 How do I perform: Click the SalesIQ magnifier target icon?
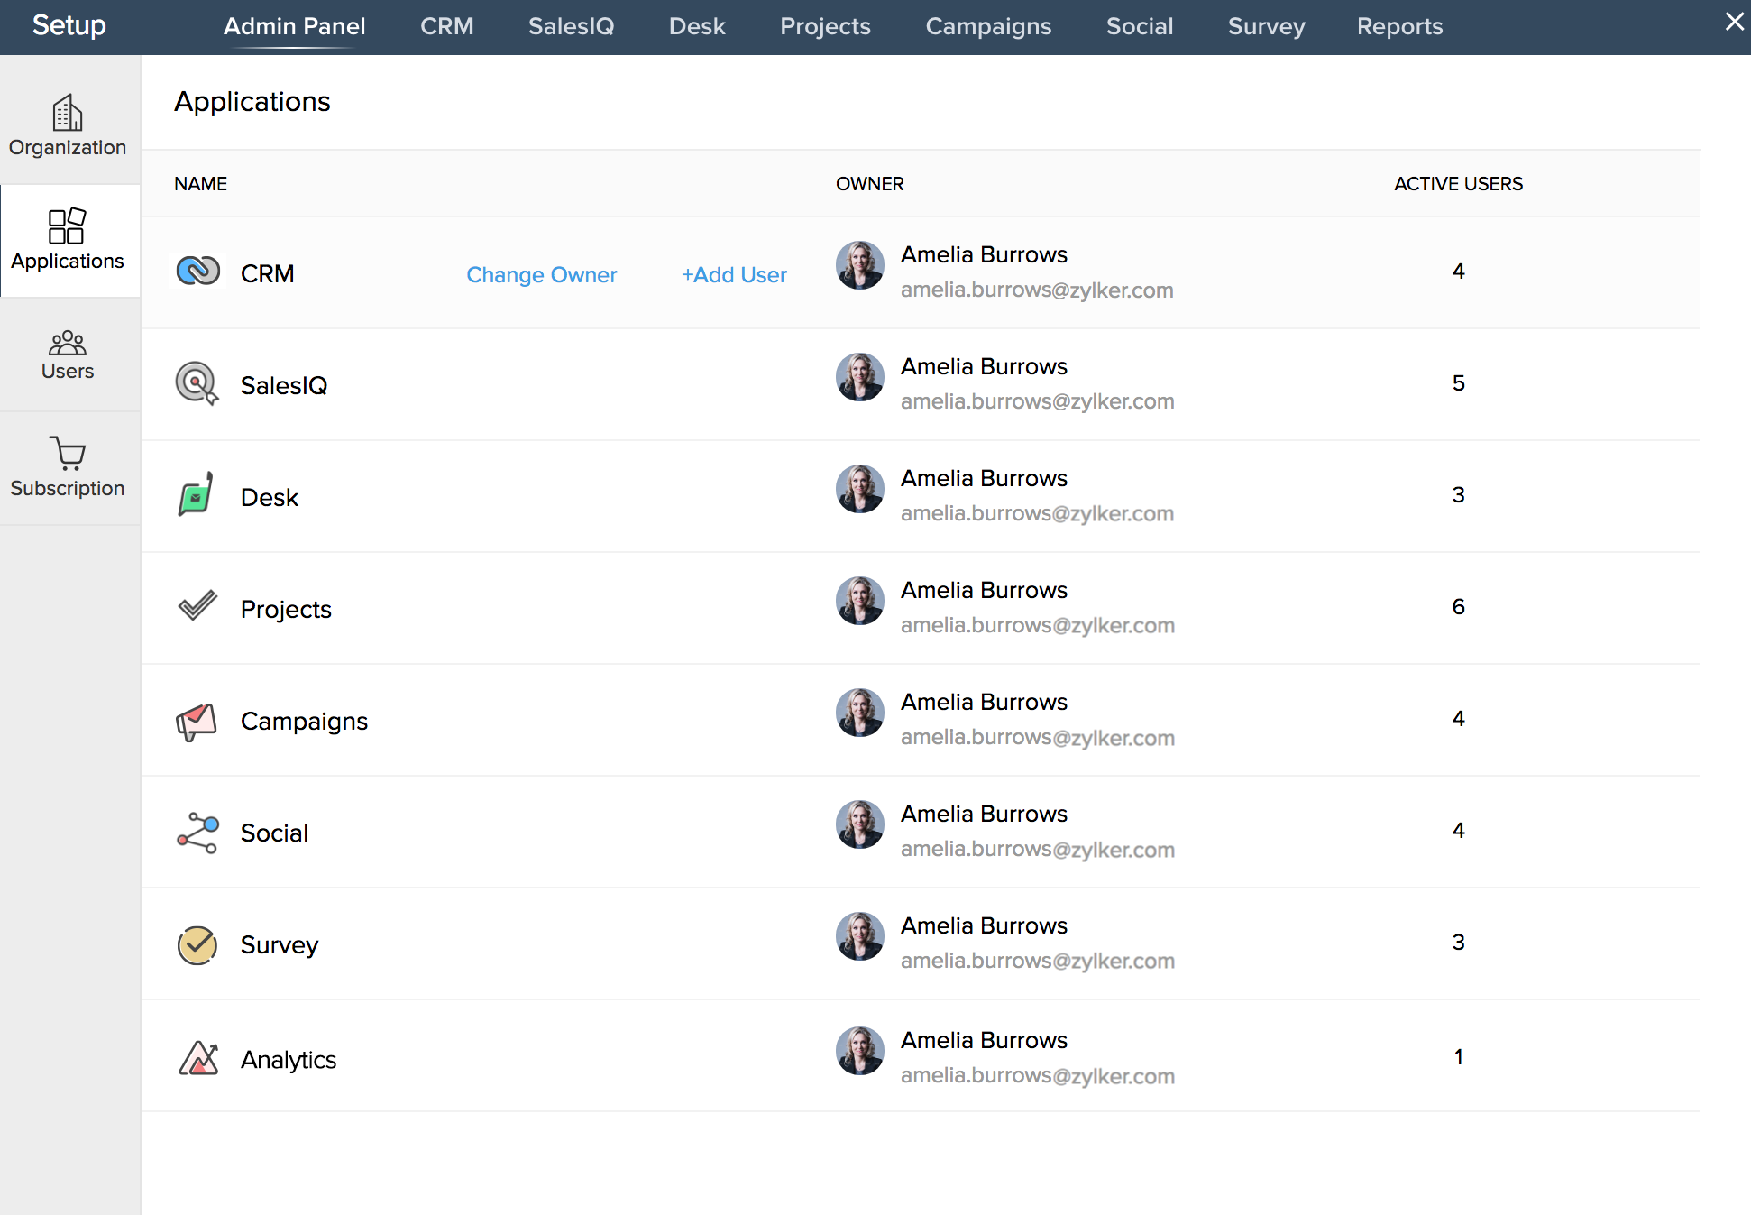(x=197, y=382)
